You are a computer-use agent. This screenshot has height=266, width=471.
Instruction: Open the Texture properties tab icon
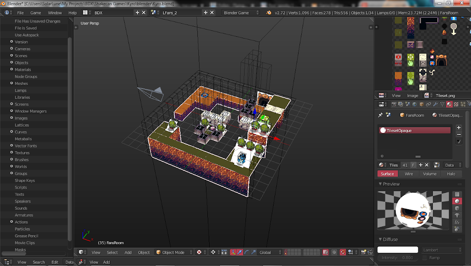click(456, 104)
